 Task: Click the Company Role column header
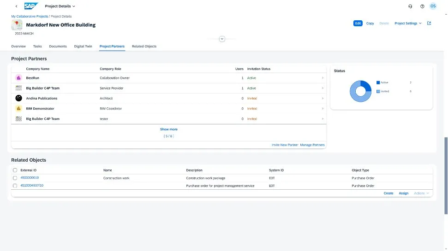[110, 69]
